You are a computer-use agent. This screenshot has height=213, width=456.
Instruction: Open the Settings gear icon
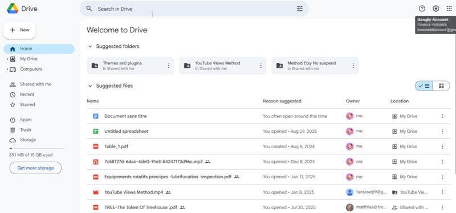(x=435, y=9)
